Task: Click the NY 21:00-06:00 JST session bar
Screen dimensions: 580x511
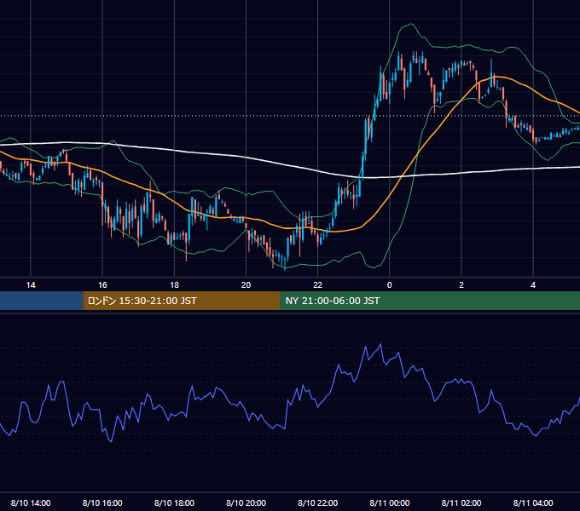Action: click(x=430, y=301)
